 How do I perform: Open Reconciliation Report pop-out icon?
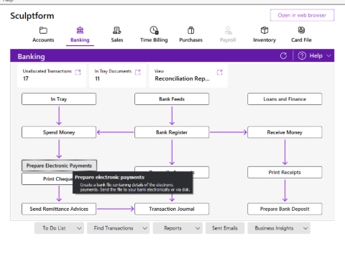(x=219, y=72)
